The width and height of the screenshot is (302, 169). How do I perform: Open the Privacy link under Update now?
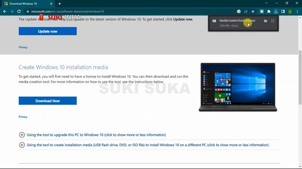[x=23, y=47]
